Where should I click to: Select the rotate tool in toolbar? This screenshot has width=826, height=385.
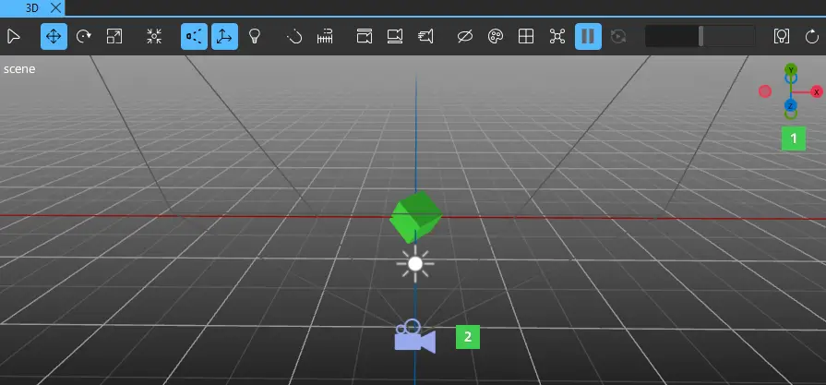pyautogui.click(x=84, y=37)
